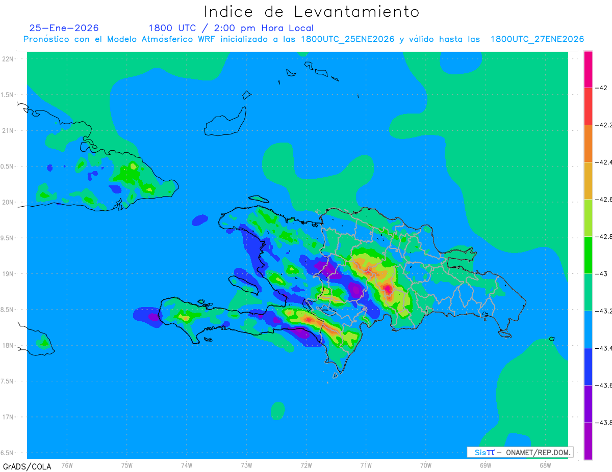Screen dimensions: 612x472
Task: Pick the sea-green swatch between -43 and -43.2
Action: [x=588, y=292]
